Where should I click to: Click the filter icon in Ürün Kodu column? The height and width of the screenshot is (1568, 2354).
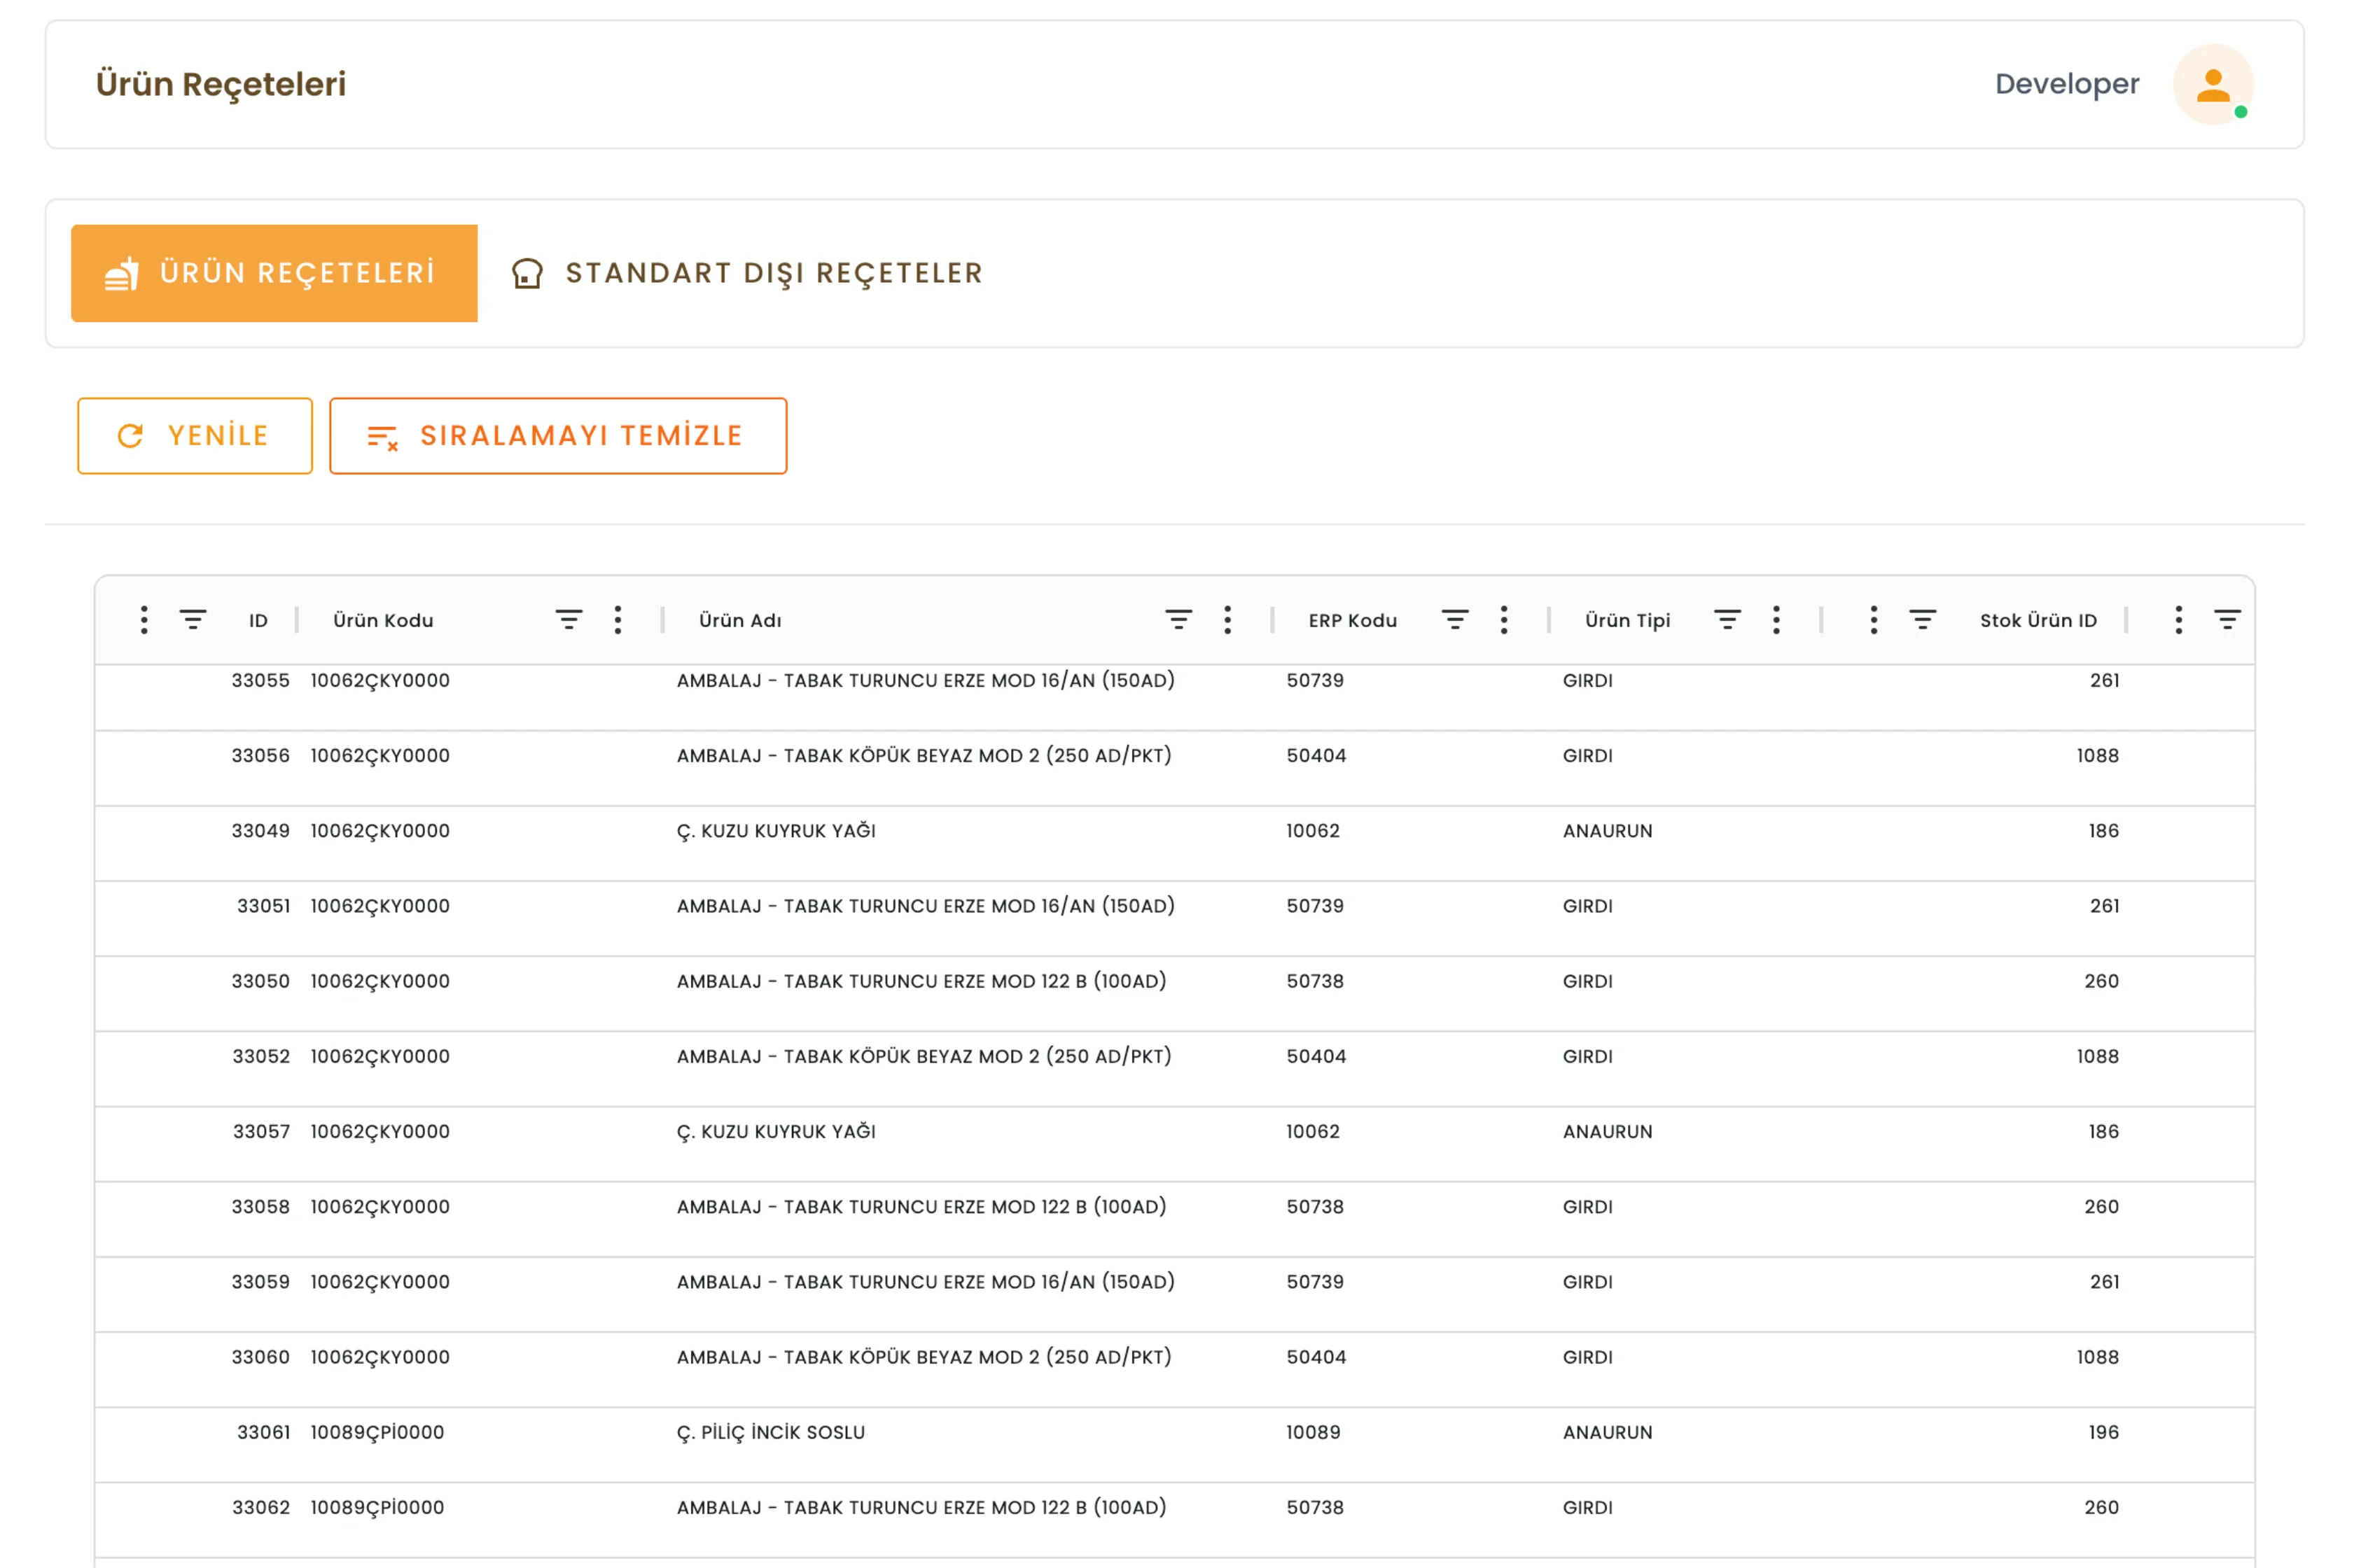pos(568,620)
